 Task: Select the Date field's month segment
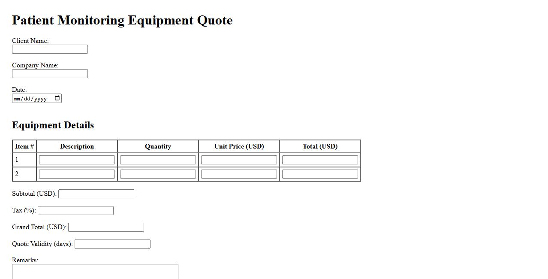(x=17, y=99)
